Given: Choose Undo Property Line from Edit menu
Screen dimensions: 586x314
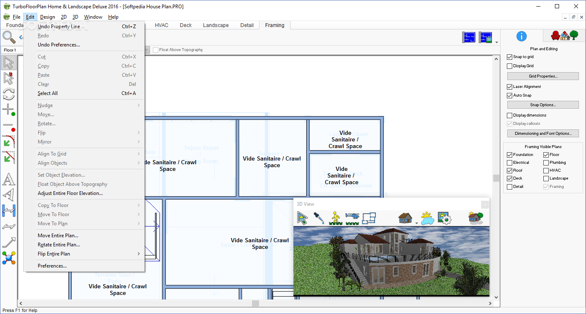Looking at the screenshot, I should click(84, 27).
